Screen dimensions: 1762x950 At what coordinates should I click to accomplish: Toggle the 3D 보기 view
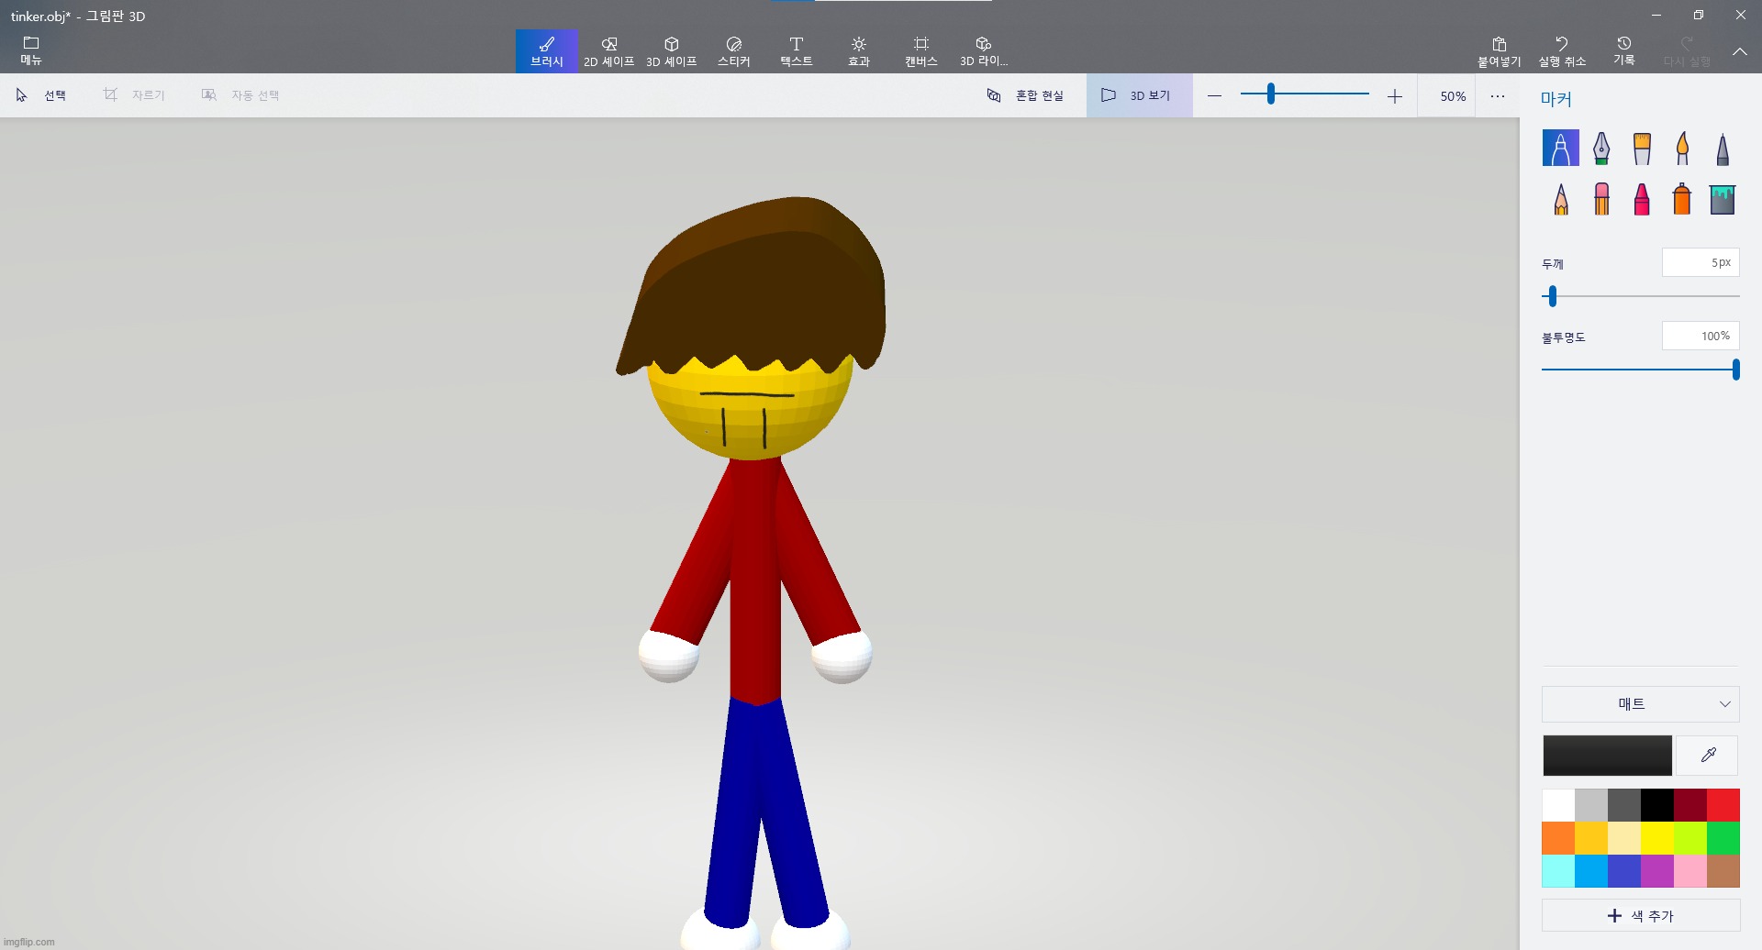pos(1139,95)
